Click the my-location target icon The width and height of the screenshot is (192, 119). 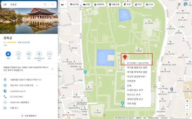click(x=187, y=101)
